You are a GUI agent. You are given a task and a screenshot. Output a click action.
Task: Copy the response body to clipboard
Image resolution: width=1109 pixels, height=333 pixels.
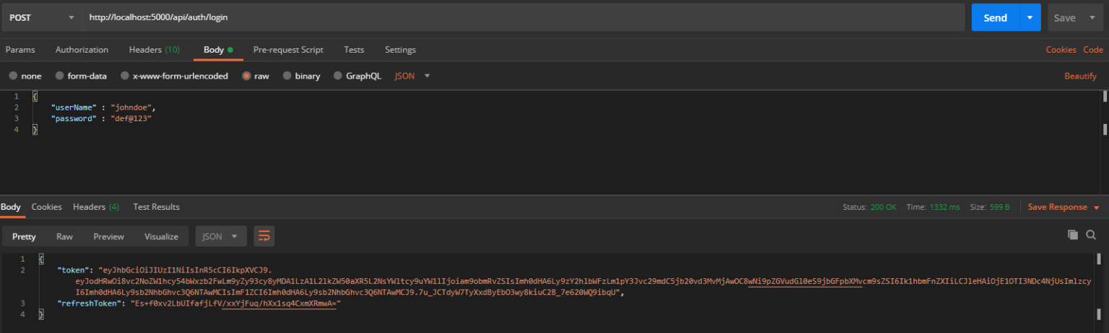tap(1073, 235)
